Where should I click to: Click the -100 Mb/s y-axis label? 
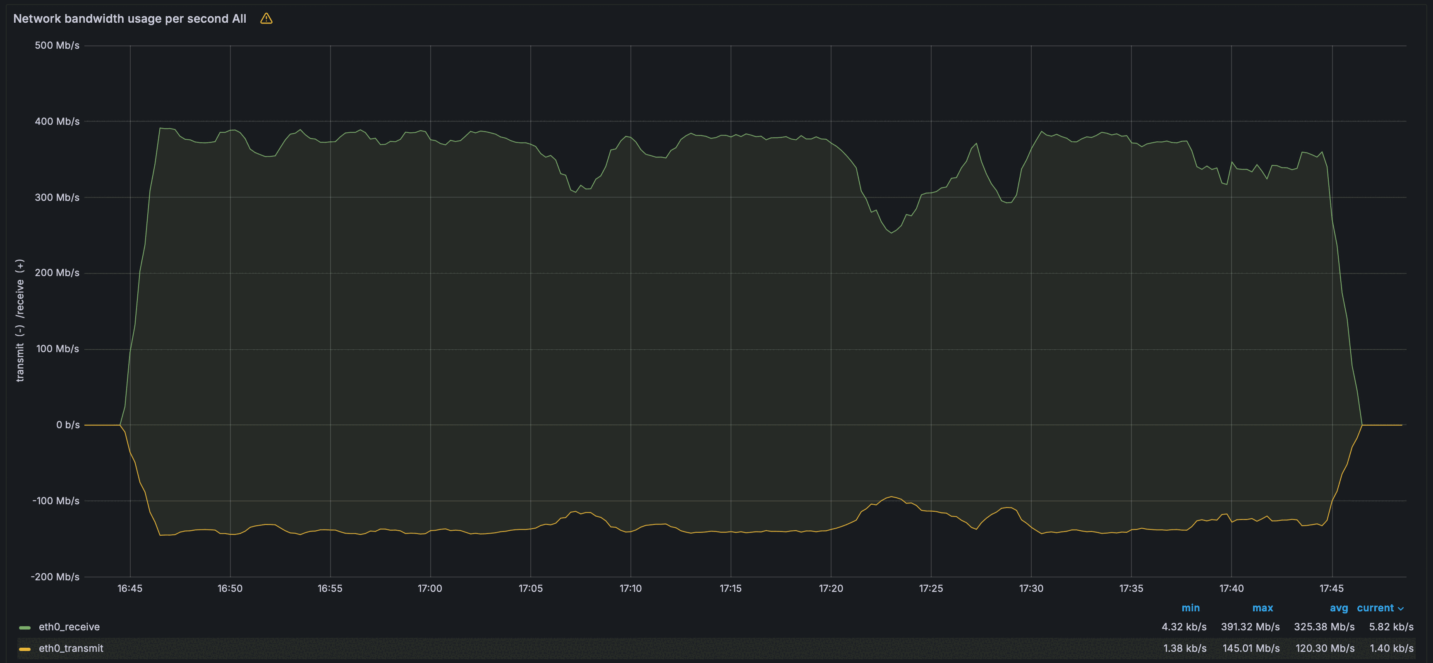click(x=55, y=501)
